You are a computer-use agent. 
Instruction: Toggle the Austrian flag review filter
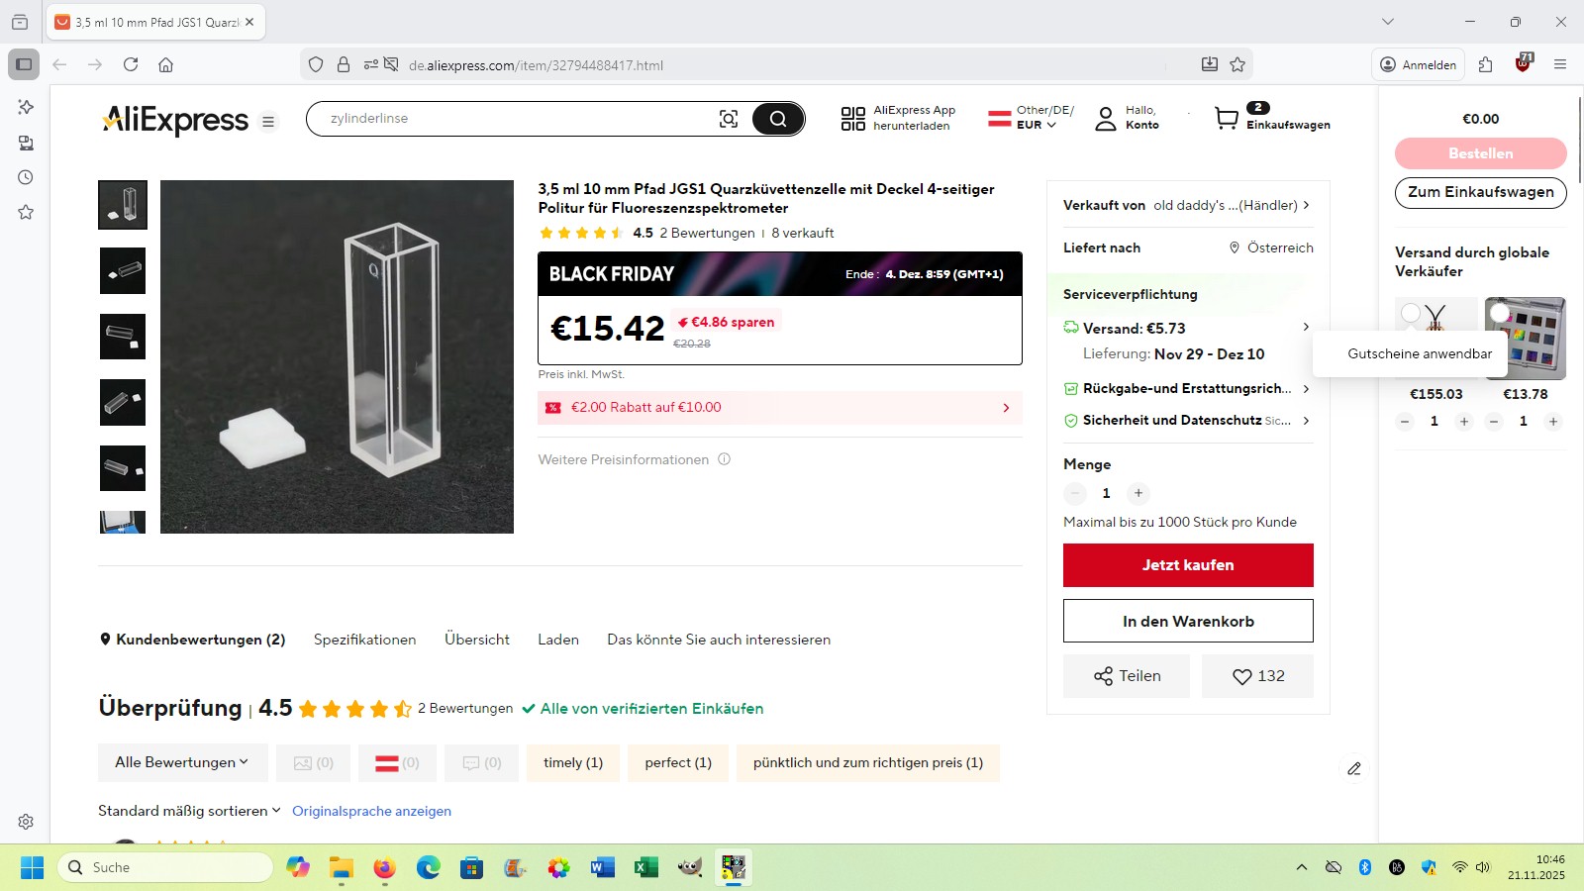pyautogui.click(x=397, y=763)
